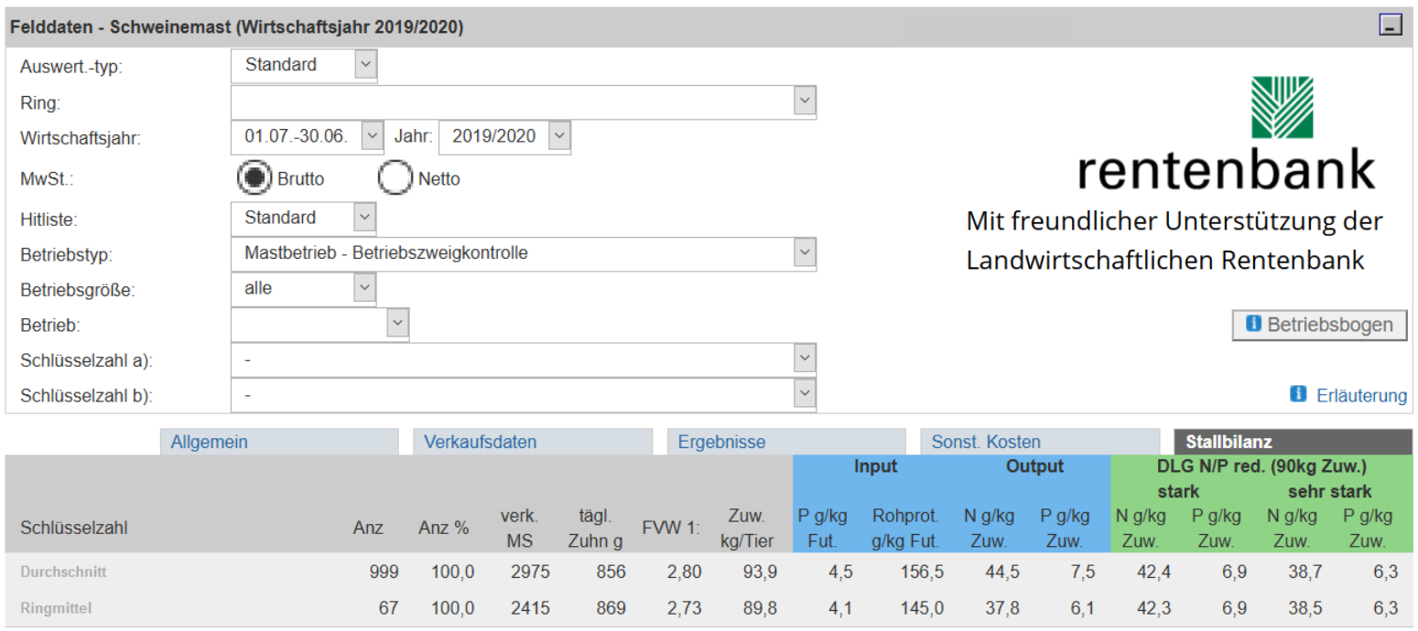1418x631 pixels.
Task: Open the Ergebnisse tab
Action: tap(786, 443)
